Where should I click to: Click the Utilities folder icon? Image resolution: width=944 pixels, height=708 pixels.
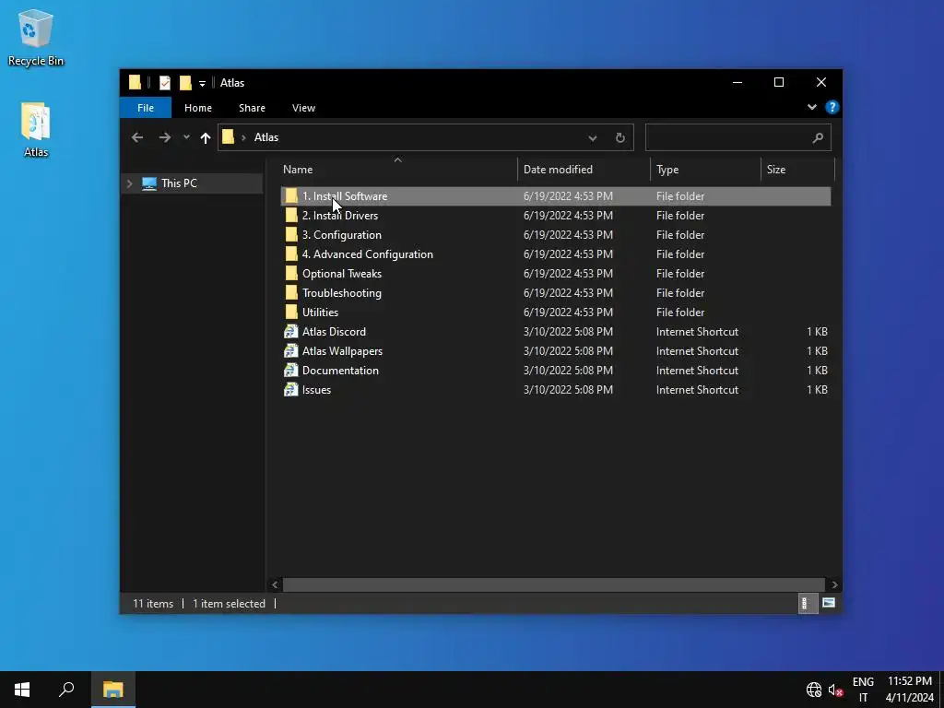pos(291,312)
